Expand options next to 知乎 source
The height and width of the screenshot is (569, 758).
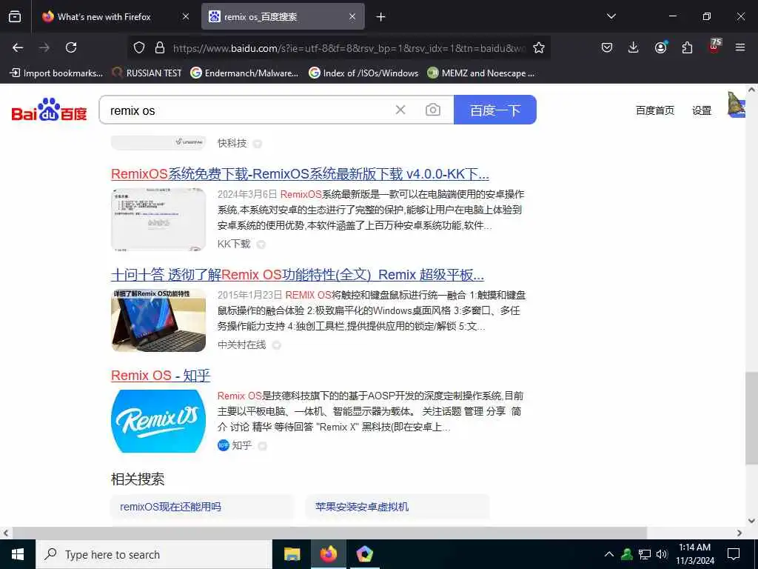tap(263, 446)
